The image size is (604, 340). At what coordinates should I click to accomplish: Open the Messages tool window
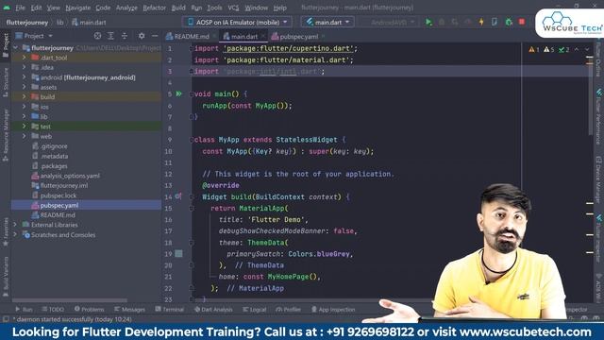pos(130,309)
